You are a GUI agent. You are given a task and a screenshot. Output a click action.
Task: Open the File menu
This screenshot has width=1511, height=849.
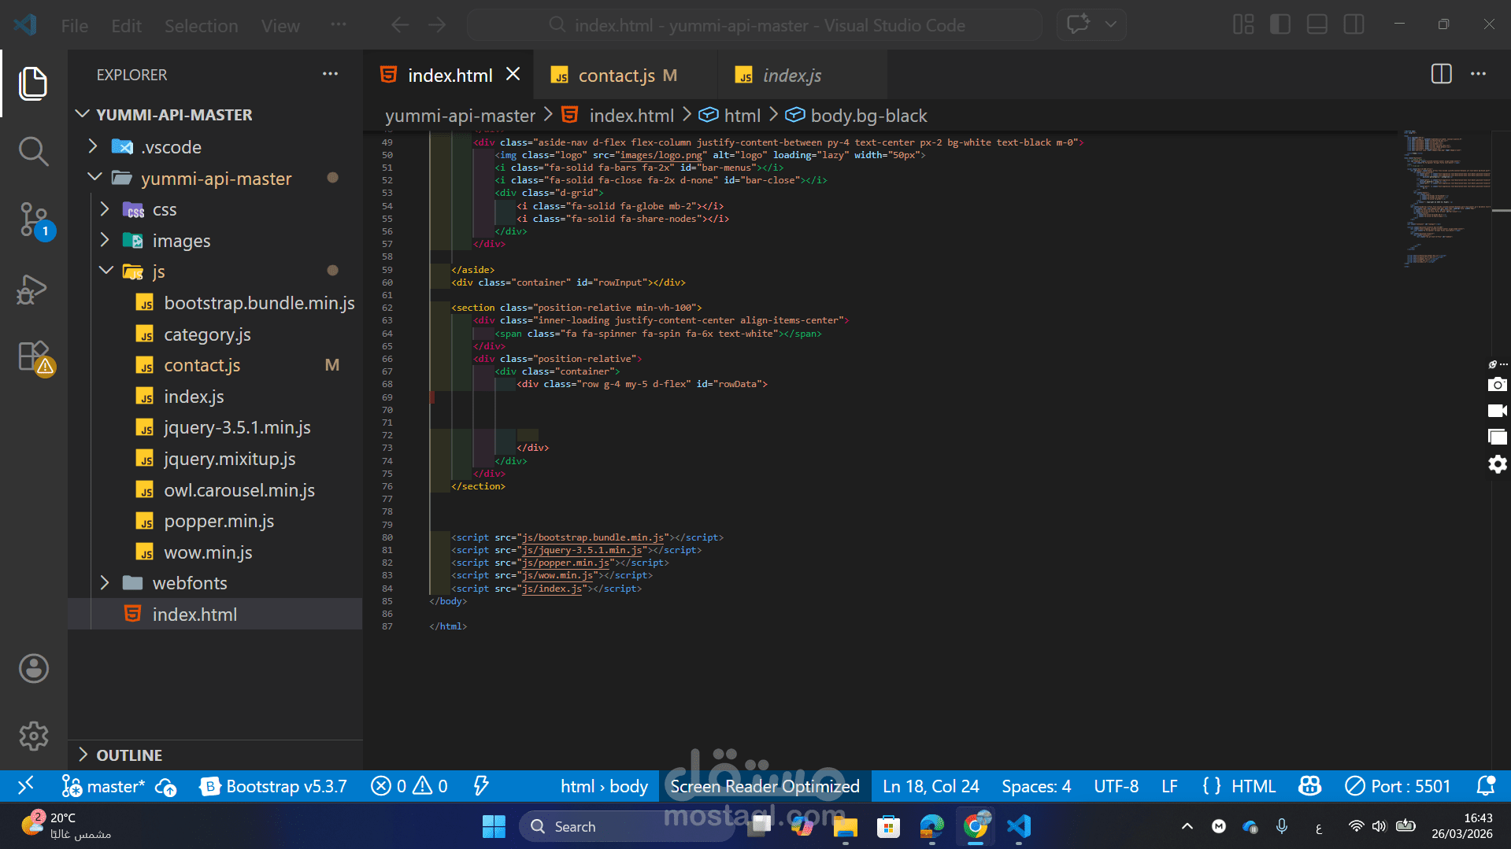click(75, 26)
